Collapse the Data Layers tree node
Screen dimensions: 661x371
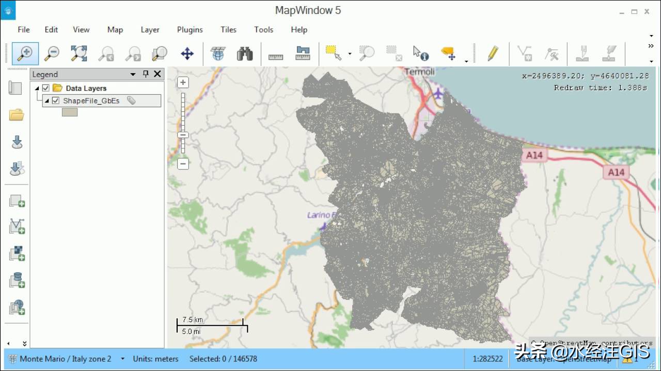[x=37, y=88]
